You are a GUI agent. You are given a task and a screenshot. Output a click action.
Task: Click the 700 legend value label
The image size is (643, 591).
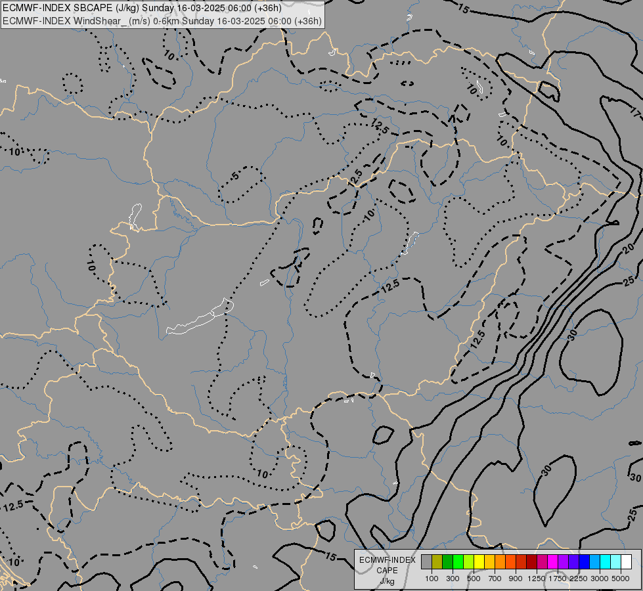(x=495, y=579)
